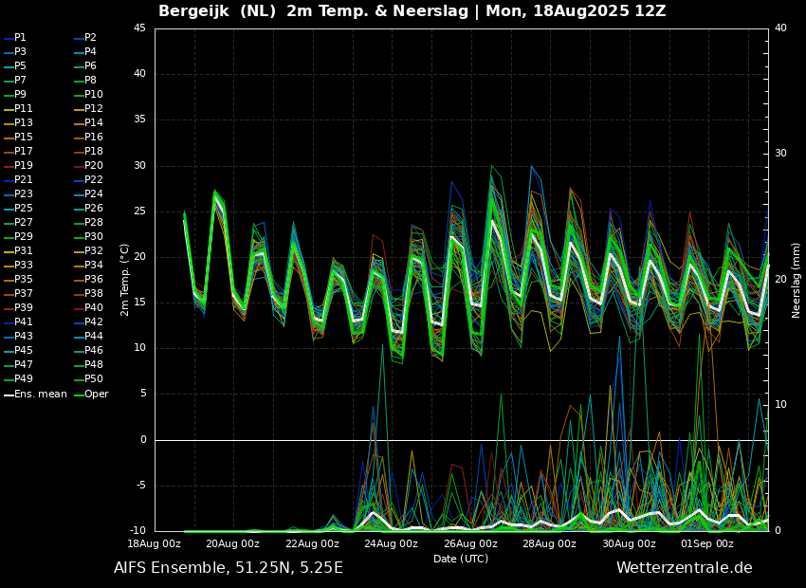Click the 30 temperature axis tick label
Screen dimensions: 806x588
coord(140,166)
